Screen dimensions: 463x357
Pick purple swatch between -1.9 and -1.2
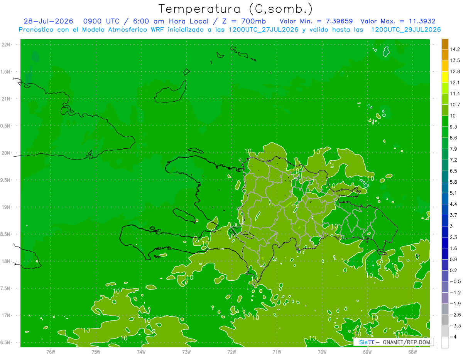[445, 298]
